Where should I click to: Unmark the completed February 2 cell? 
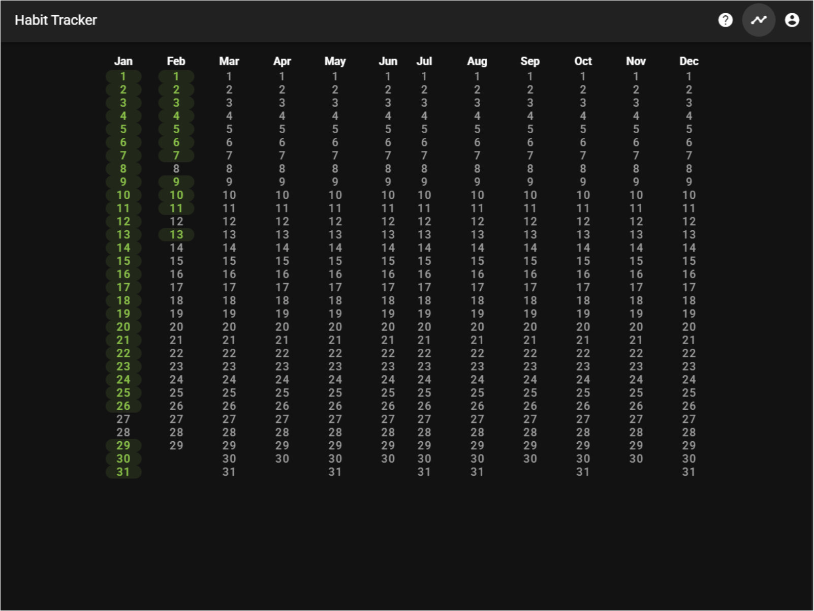point(176,89)
